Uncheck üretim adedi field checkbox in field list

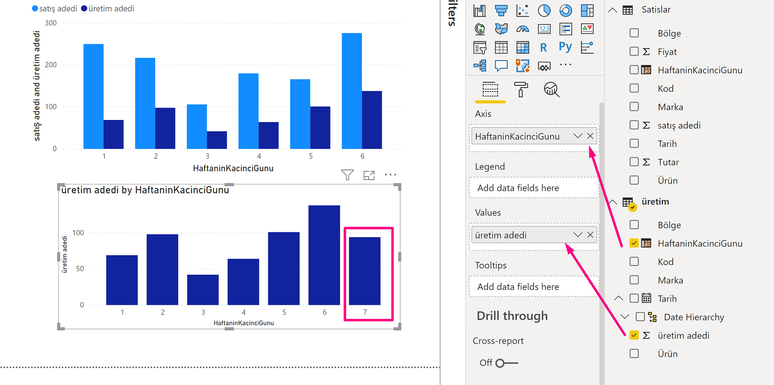[634, 335]
